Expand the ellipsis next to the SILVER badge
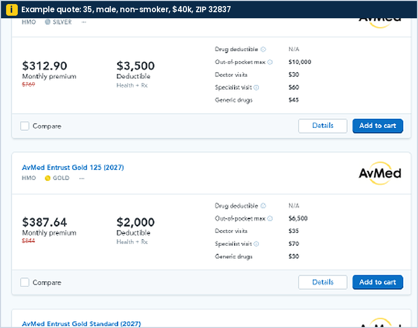418x328 pixels. tap(84, 22)
